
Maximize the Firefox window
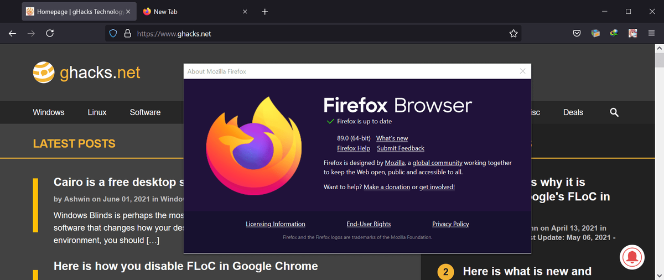pos(629,12)
